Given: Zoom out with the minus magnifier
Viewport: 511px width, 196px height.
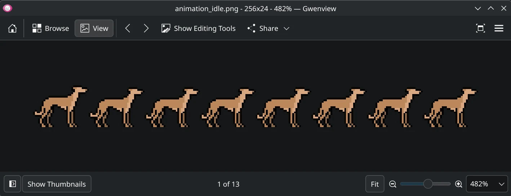Looking at the screenshot, I should pos(393,184).
